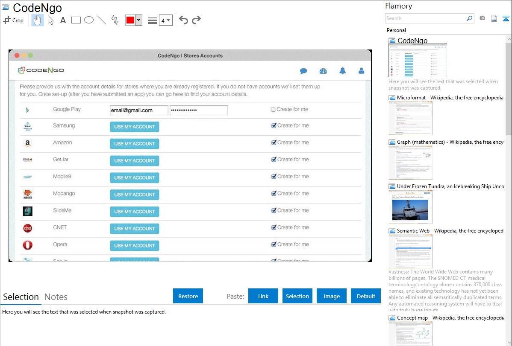This screenshot has height=346, width=512.
Task: Click the chat bubble icon in CodeNgo header
Action: click(304, 71)
